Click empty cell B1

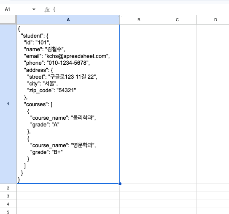point(139,104)
